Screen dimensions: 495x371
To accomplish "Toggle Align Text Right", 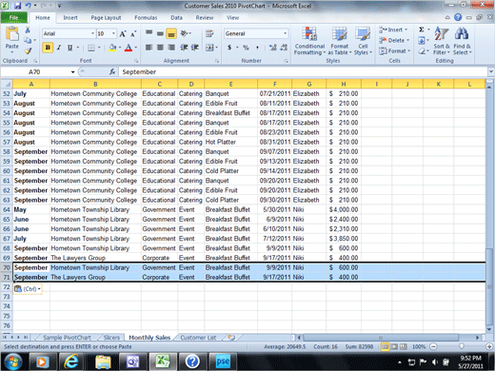I will pos(171,48).
